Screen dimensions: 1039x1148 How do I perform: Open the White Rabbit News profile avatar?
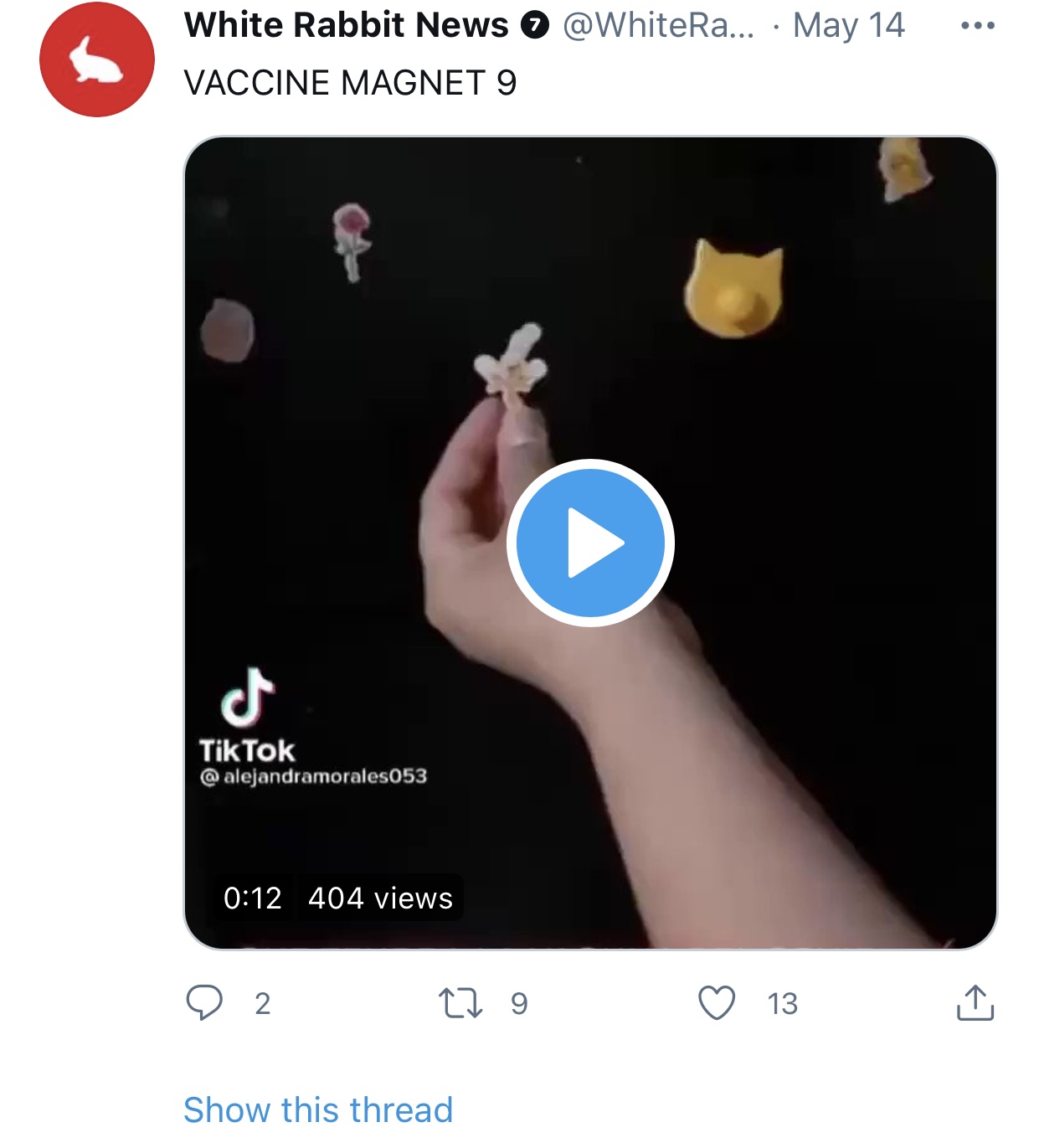pyautogui.click(x=97, y=59)
